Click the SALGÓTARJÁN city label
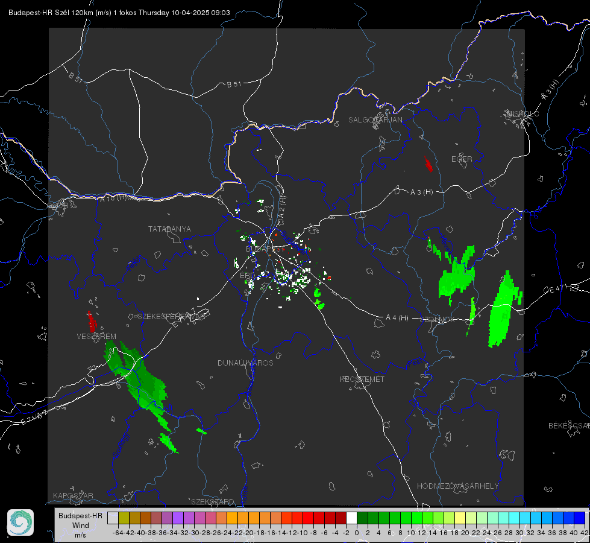This screenshot has width=590, height=543. pos(375,120)
